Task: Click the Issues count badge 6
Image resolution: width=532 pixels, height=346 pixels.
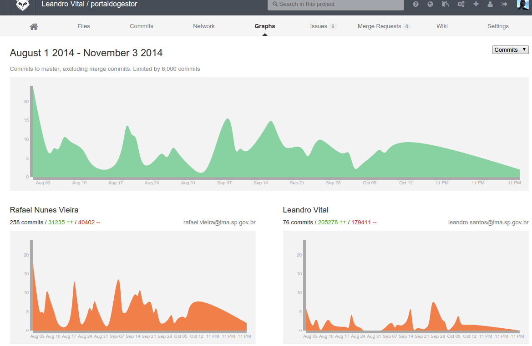Action: click(x=333, y=26)
